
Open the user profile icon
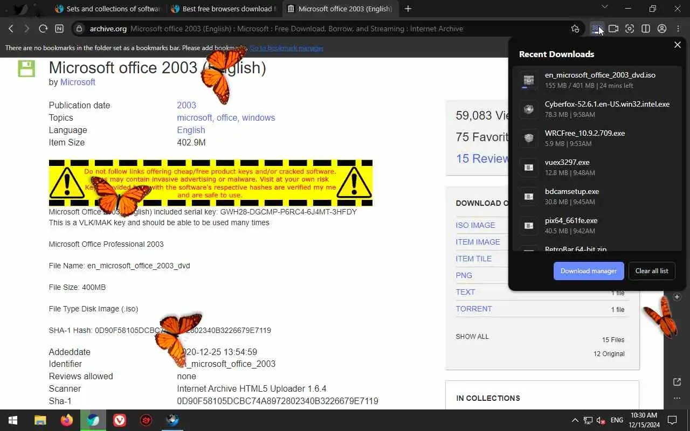pos(662,29)
